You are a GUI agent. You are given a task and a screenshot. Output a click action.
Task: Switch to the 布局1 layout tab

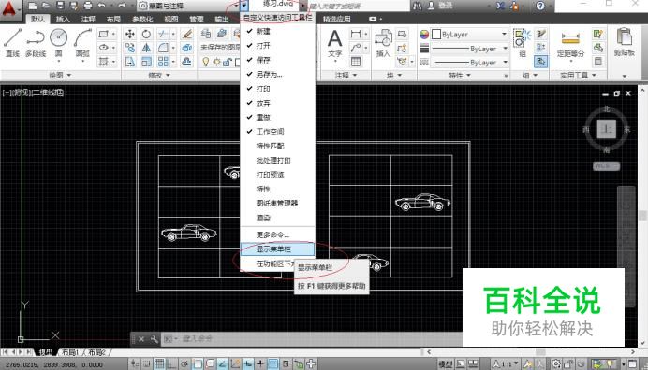point(70,352)
